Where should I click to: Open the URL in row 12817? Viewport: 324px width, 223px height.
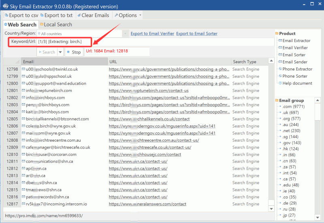tap(147, 204)
